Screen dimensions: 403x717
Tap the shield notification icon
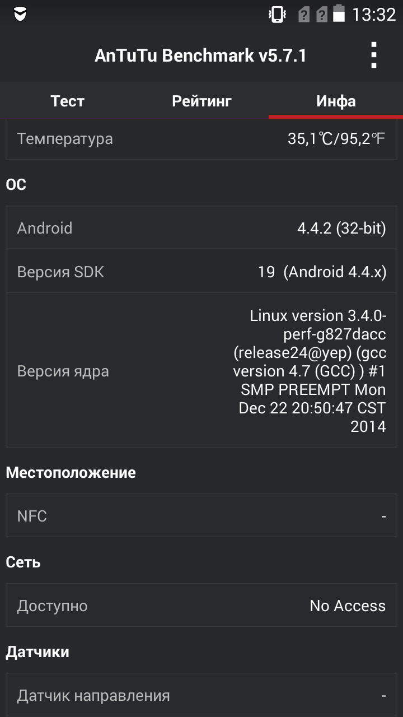pyautogui.click(x=20, y=14)
